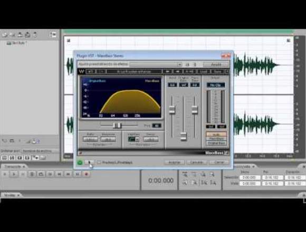Click the third zoom icon in the top row
This screenshot has width=306, height=232.
coord(203,174)
